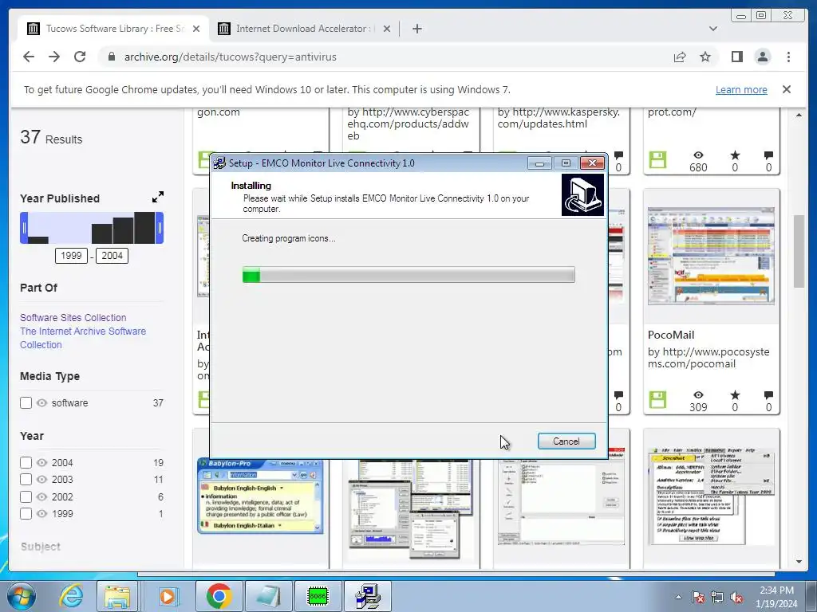
Task: Open the PocoMail item title
Action: pos(671,335)
